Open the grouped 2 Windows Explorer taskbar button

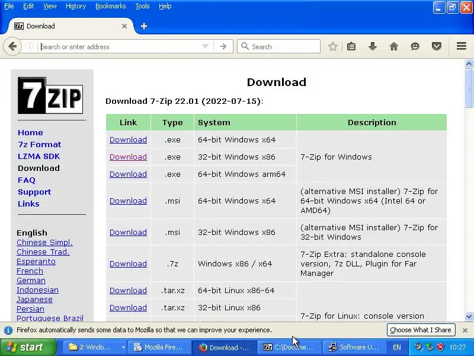[94, 347]
